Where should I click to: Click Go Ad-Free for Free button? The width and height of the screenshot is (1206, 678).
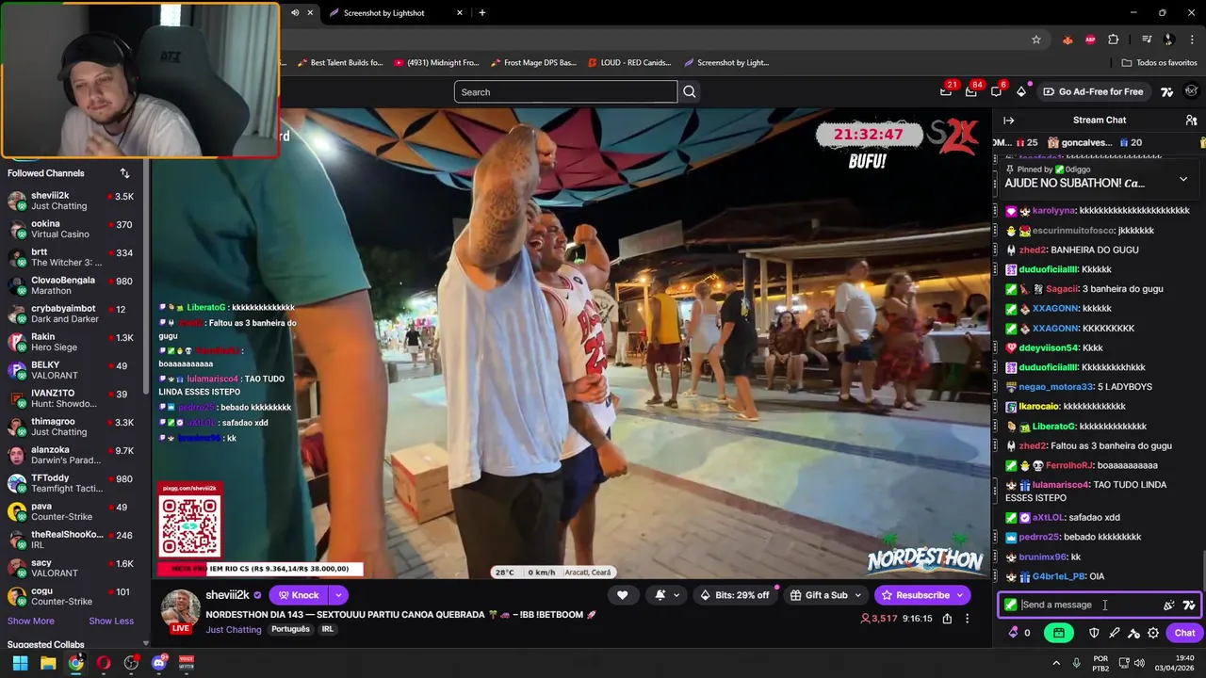(x=1093, y=91)
